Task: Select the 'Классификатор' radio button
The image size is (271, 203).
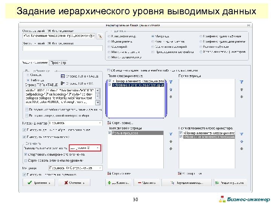Action: coord(109,36)
